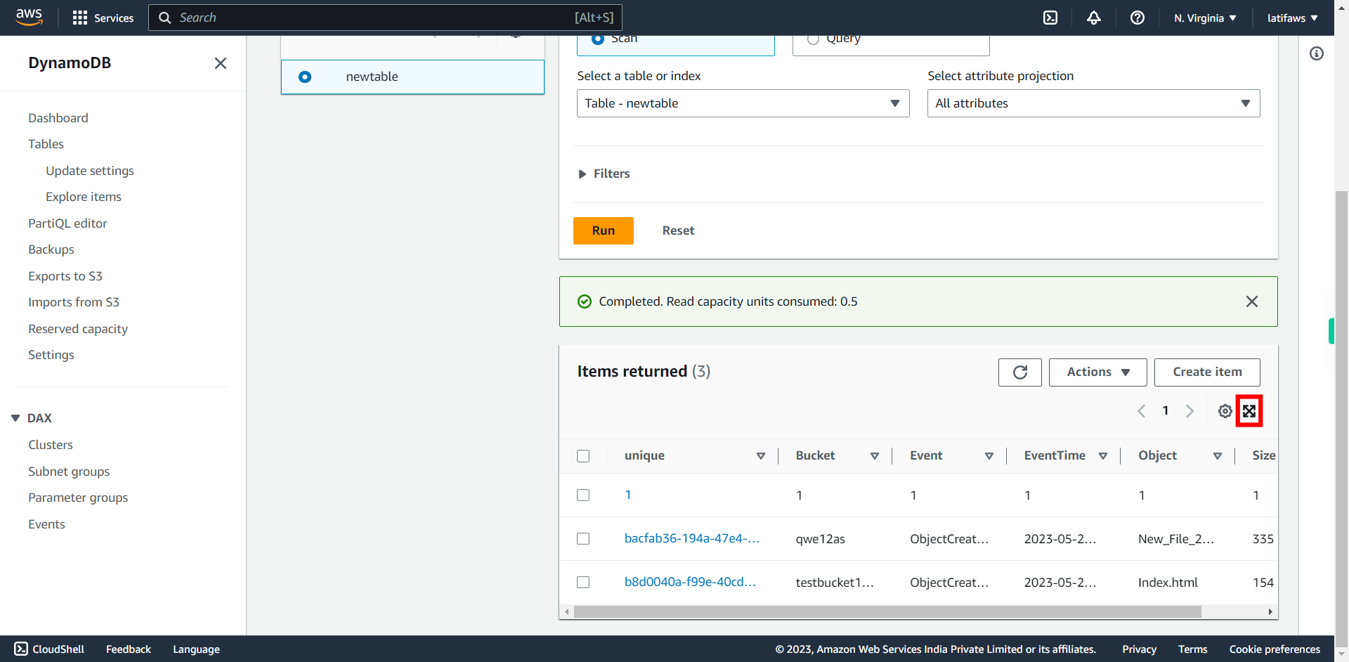Click the table horizontal scrollbar thumb
Screen dimensions: 1349x662
click(887, 612)
